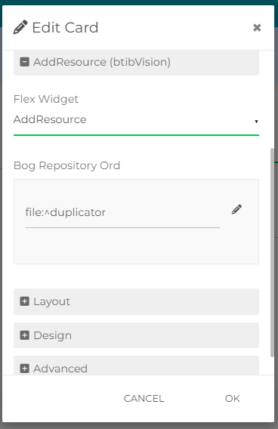Image resolution: width=278 pixels, height=429 pixels.
Task: Expand the Advanced section
Action: coord(136,366)
